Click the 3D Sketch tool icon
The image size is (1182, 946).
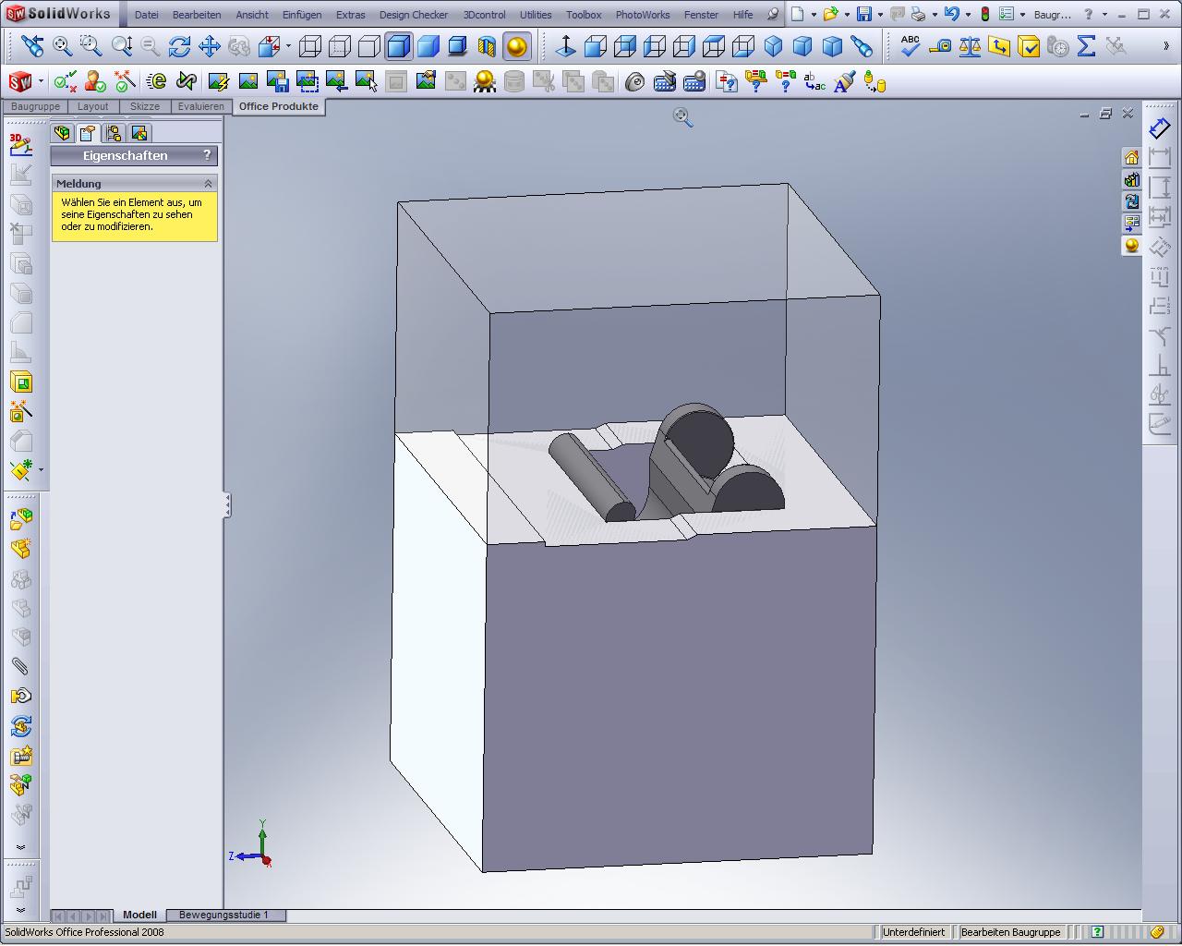pyautogui.click(x=20, y=144)
